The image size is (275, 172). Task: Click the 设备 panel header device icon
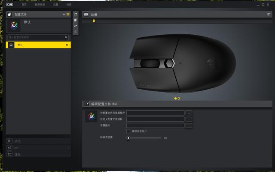(86, 14)
